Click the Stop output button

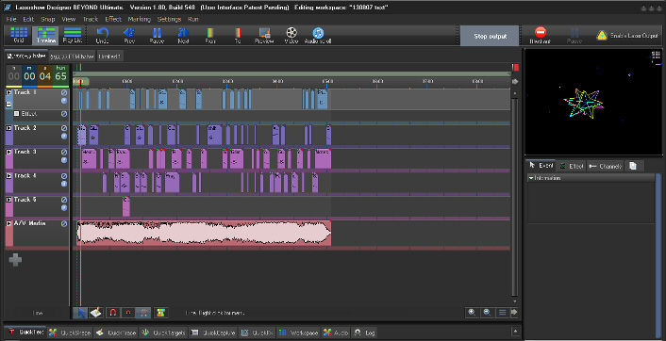tap(490, 36)
